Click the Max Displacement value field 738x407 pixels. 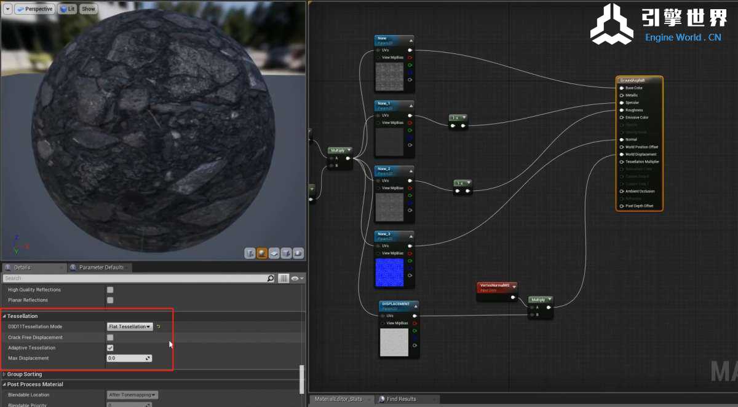click(x=129, y=358)
